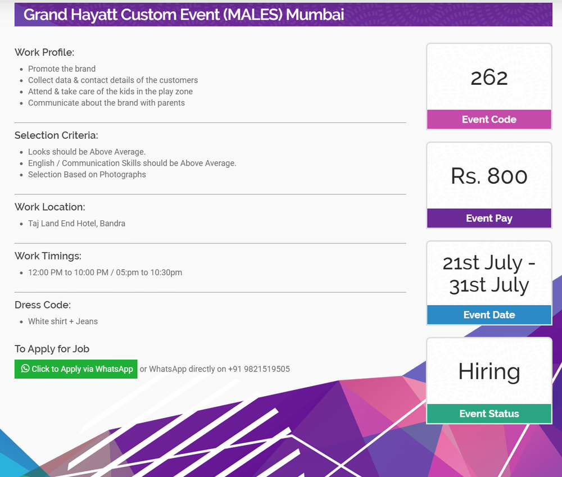Click the Work Profile heading
Viewport: 562px width, 477px height.
44,52
